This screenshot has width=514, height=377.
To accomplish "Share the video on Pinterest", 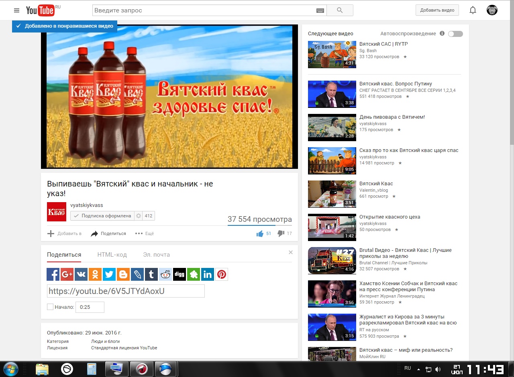I will point(222,274).
